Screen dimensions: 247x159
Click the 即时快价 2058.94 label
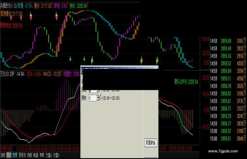point(11,25)
